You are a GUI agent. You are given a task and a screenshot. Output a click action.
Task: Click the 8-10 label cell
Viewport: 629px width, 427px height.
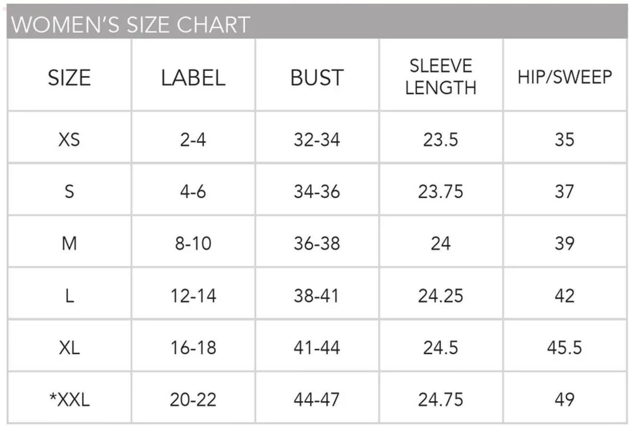(193, 243)
